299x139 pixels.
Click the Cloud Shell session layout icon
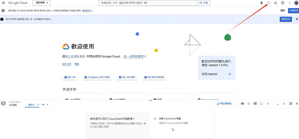pyautogui.click(x=262, y=103)
